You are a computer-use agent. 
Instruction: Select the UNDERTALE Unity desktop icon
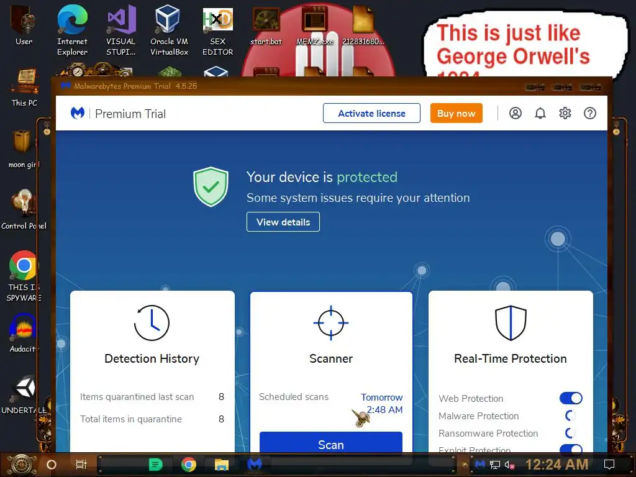24,394
